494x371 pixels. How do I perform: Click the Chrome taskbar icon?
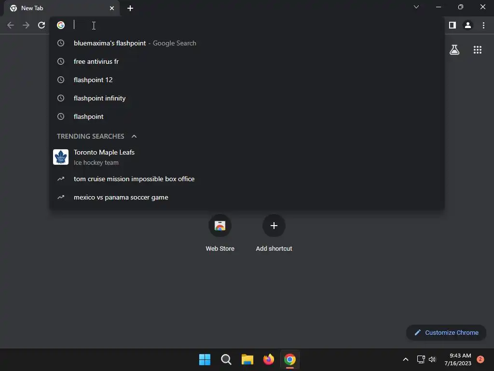point(290,359)
